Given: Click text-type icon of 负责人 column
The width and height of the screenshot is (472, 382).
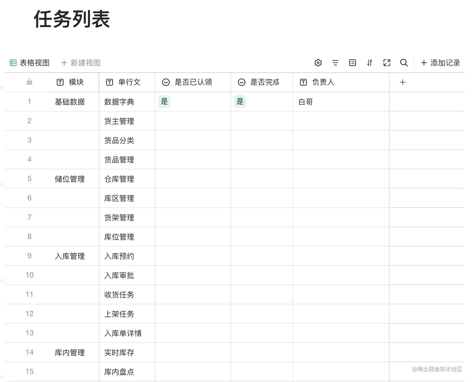Looking at the screenshot, I should 303,82.
